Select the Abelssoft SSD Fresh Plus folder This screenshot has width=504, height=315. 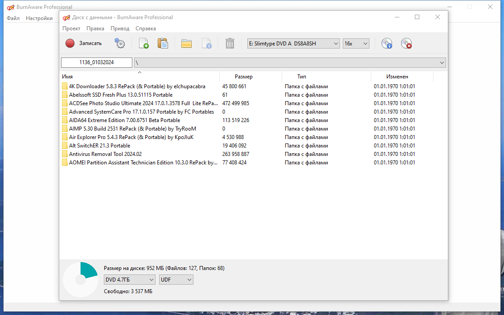coord(121,95)
